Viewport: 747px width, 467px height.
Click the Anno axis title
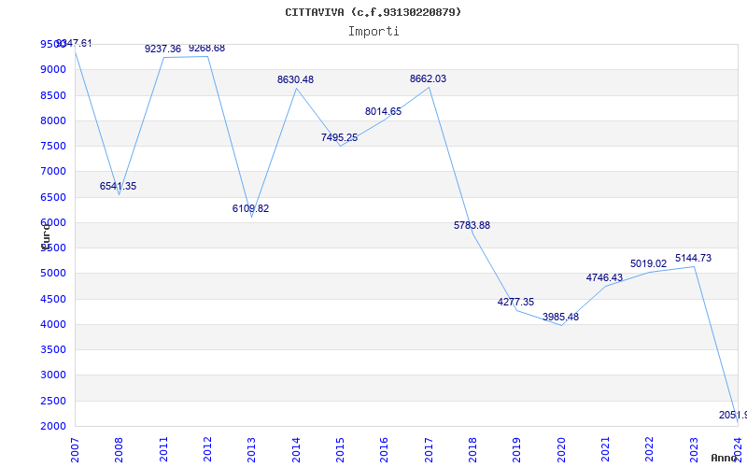[x=725, y=458]
